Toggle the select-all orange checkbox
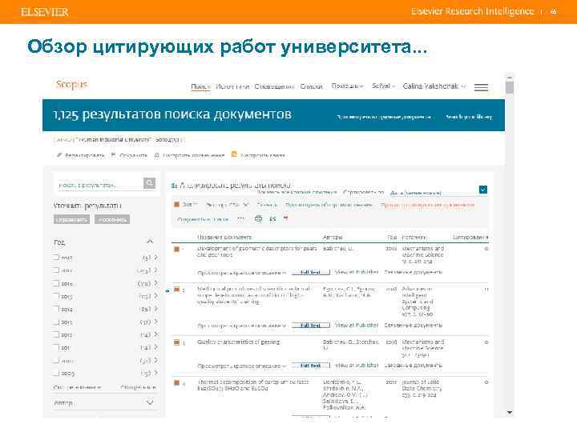The image size is (577, 432). click(176, 205)
